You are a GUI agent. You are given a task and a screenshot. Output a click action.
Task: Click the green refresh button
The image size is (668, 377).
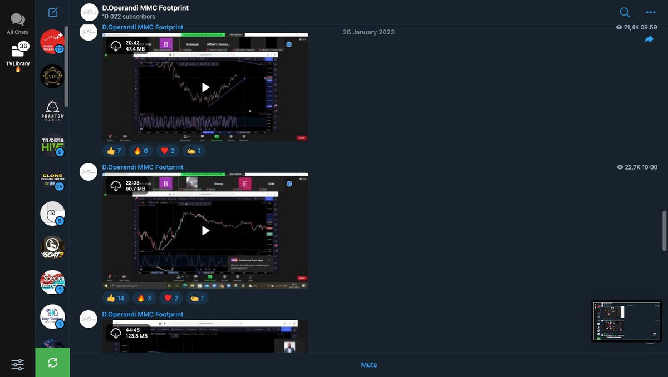pyautogui.click(x=52, y=363)
